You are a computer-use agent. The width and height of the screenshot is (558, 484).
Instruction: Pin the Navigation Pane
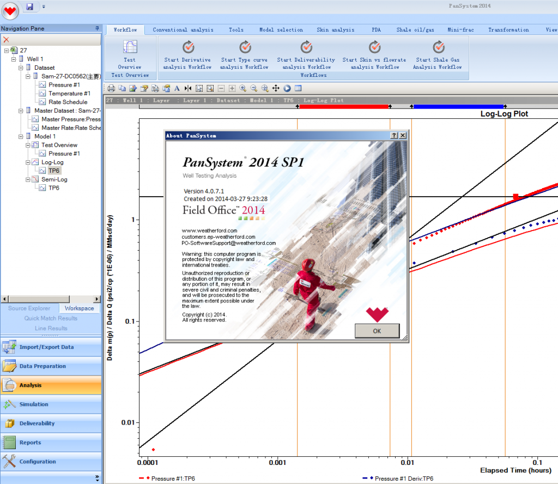(x=97, y=28)
